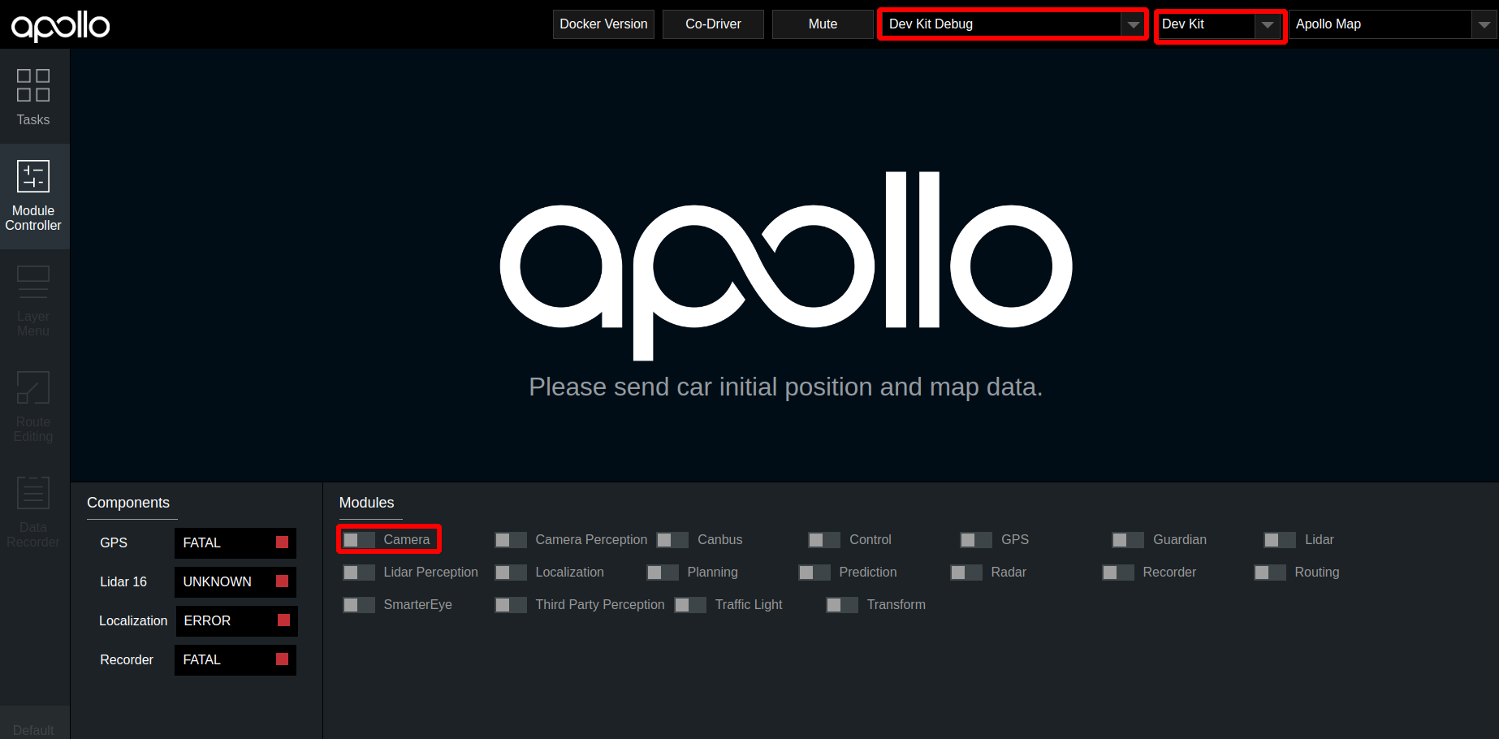Viewport: 1499px width, 739px height.
Task: Toggle the Control module switch
Action: click(x=824, y=540)
